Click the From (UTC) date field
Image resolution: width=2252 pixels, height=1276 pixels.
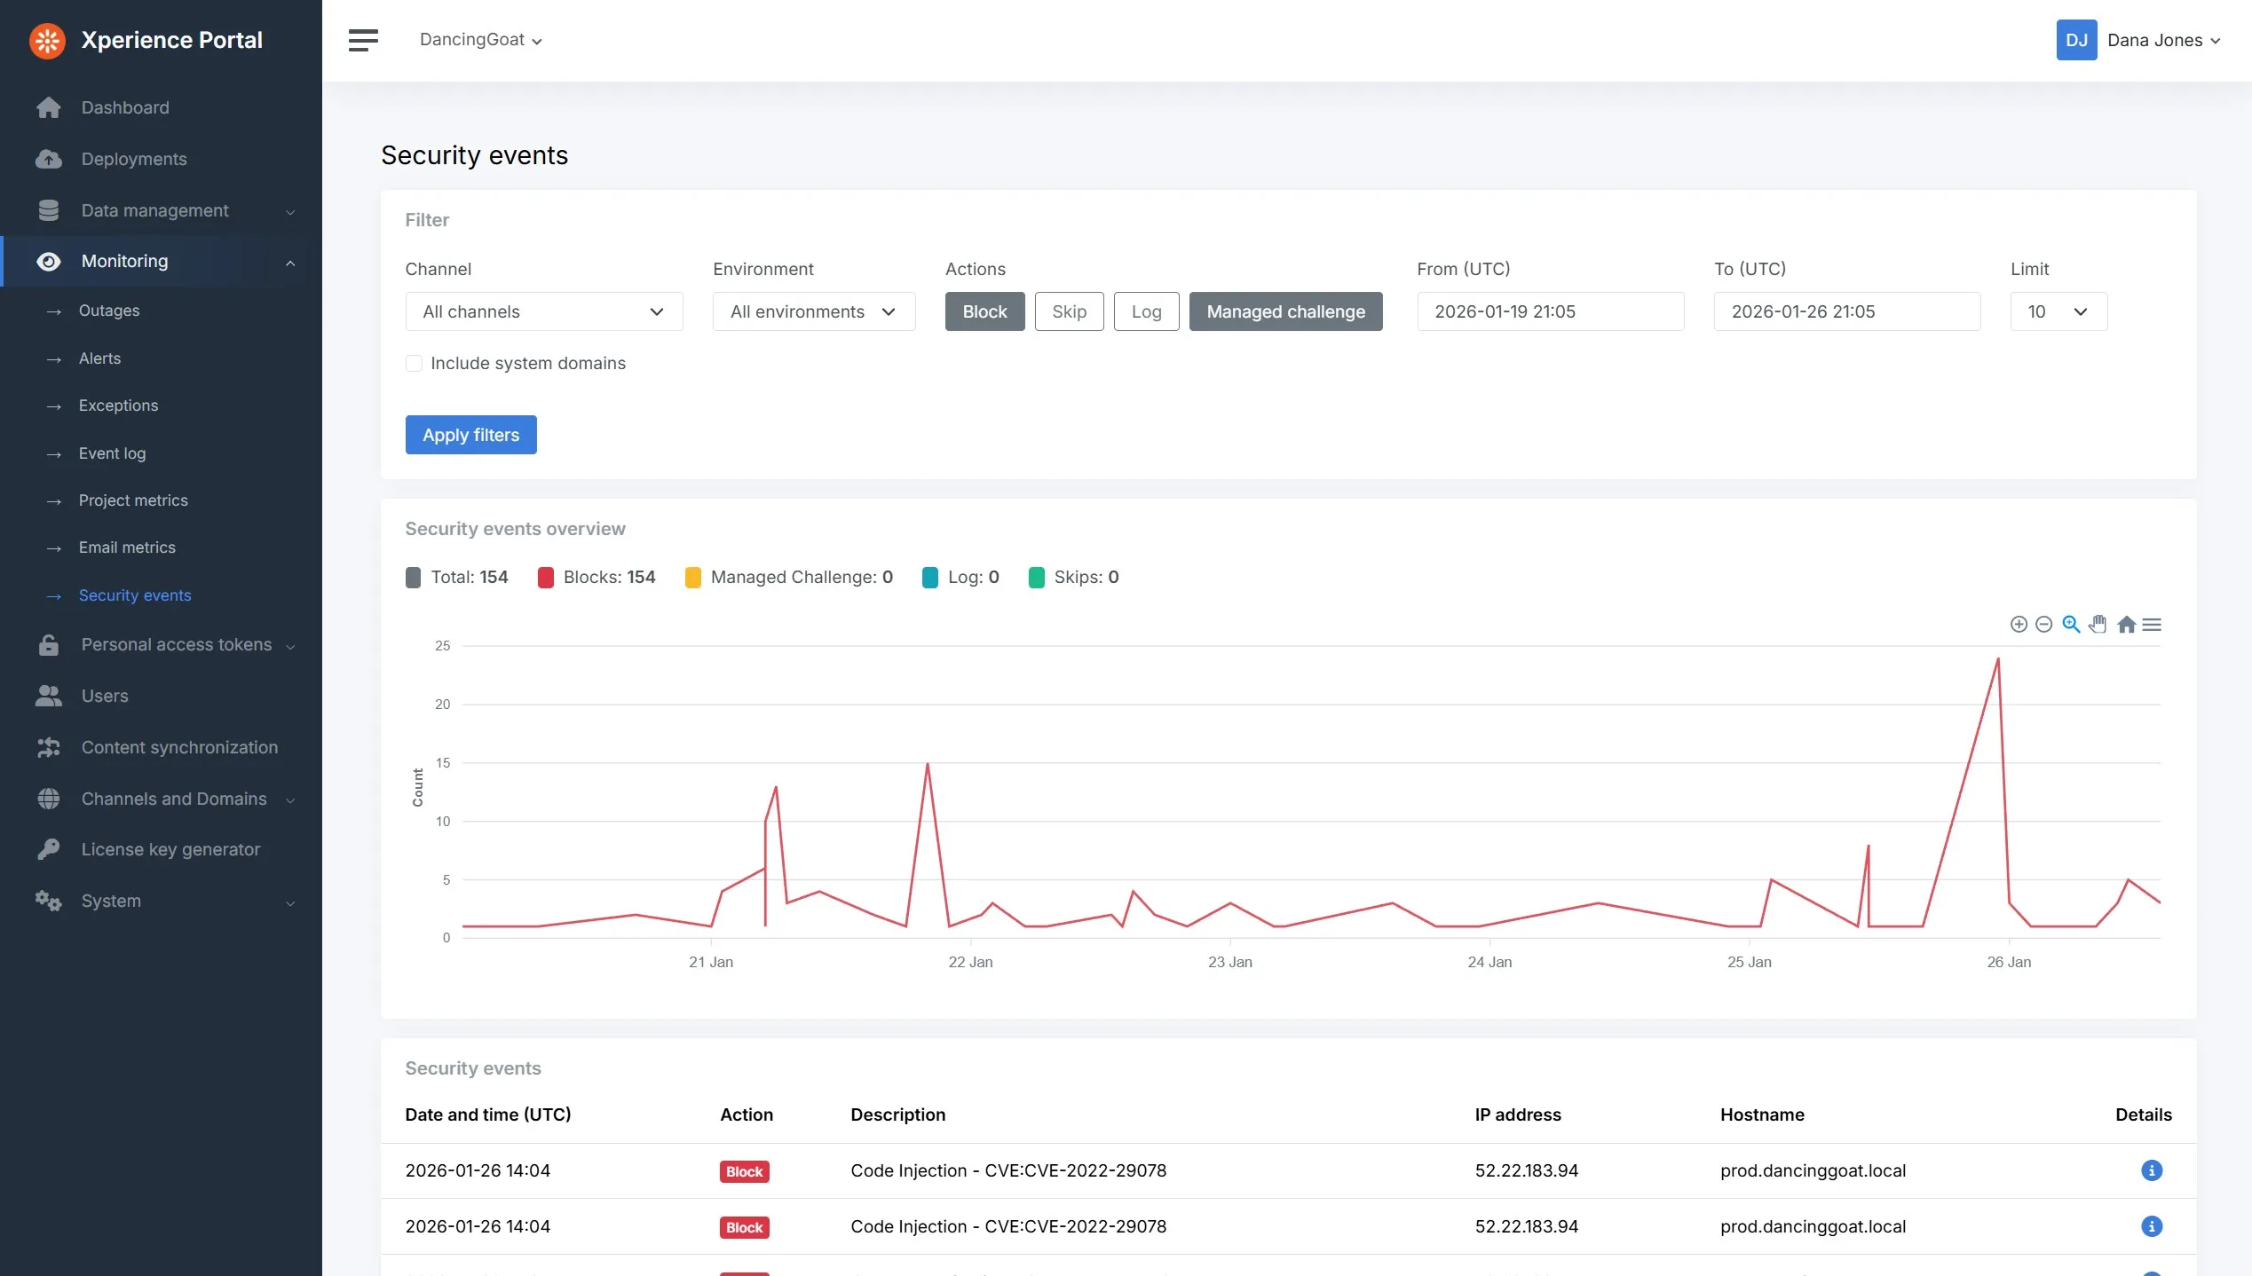click(x=1550, y=311)
